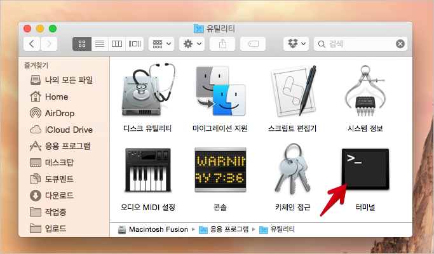Image resolution: width=434 pixels, height=254 pixels.
Task: Go forward with the right arrow button
Action: pos(49,44)
